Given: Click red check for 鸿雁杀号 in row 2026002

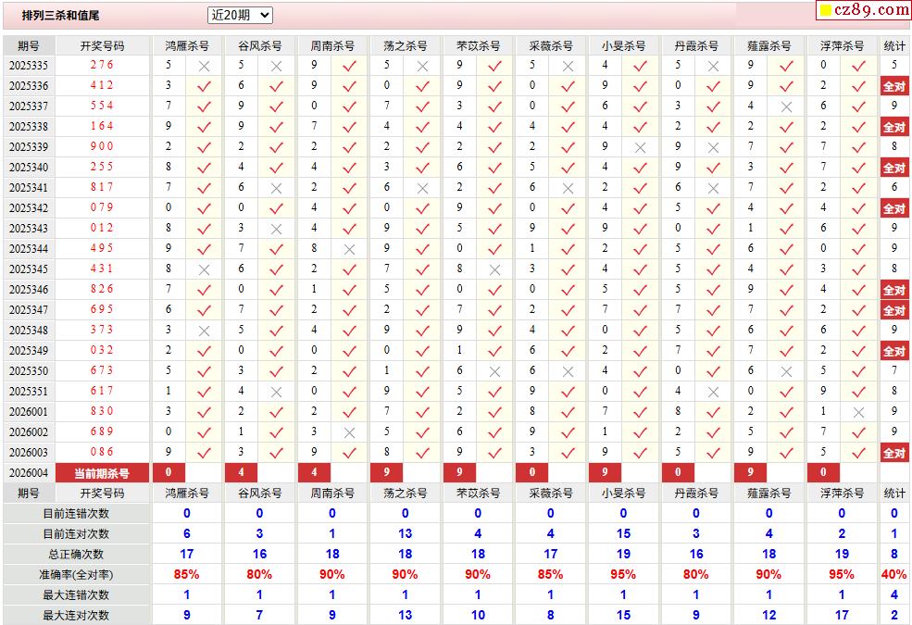Looking at the screenshot, I should click(204, 432).
